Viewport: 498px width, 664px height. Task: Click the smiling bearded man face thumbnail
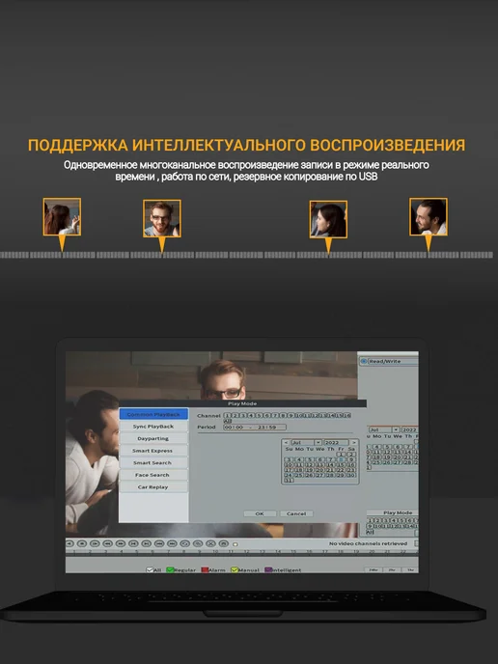tap(429, 217)
